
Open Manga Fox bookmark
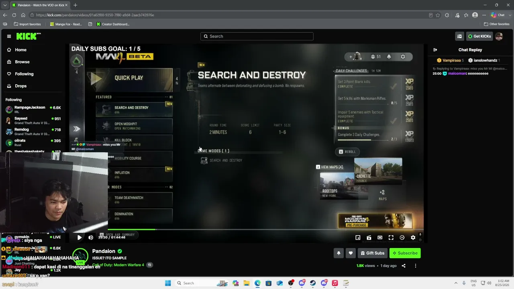pyautogui.click(x=66, y=24)
